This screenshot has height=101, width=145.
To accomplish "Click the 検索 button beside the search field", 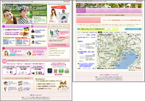I will click(x=88, y=35).
